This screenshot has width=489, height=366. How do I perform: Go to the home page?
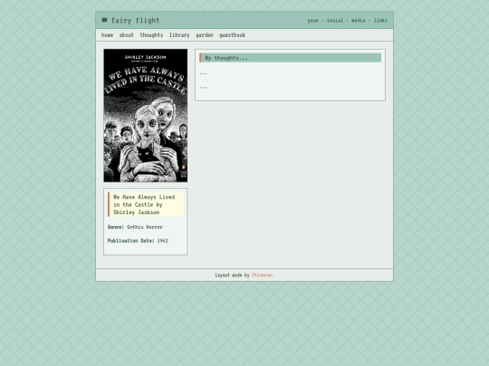coord(107,35)
